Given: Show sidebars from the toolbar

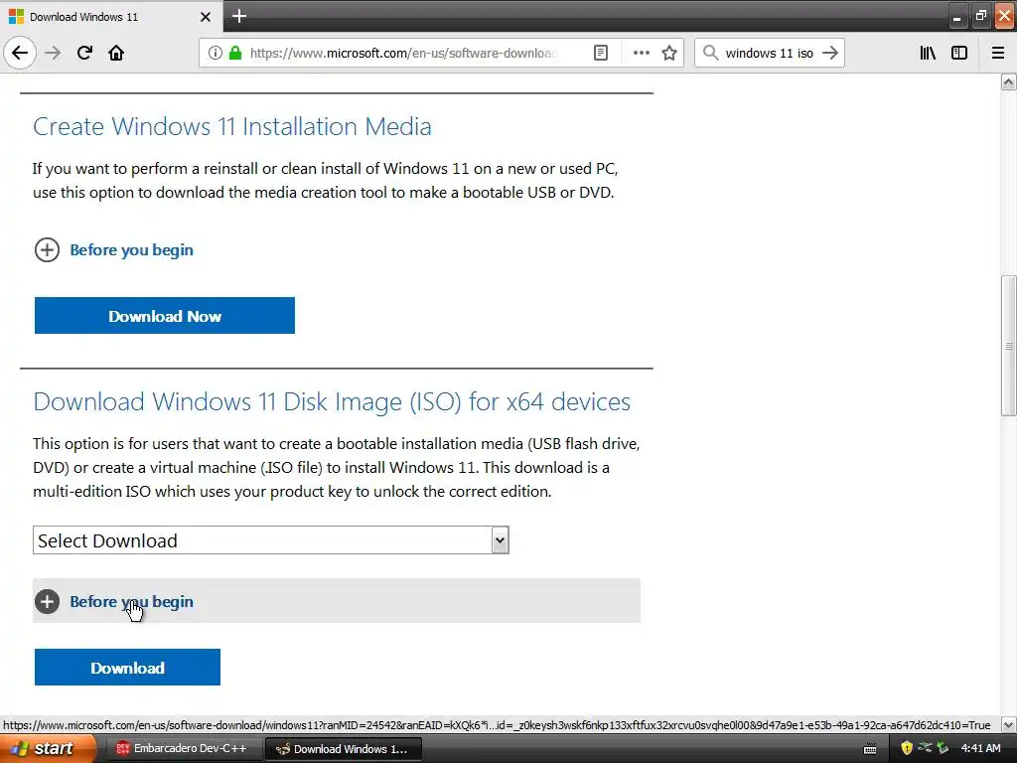Looking at the screenshot, I should [x=959, y=53].
